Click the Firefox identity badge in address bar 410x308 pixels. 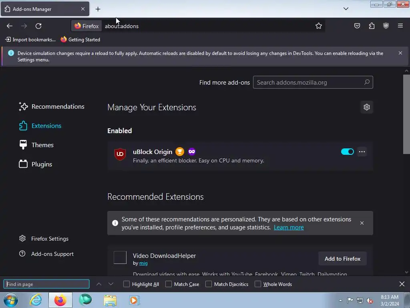pyautogui.click(x=86, y=26)
